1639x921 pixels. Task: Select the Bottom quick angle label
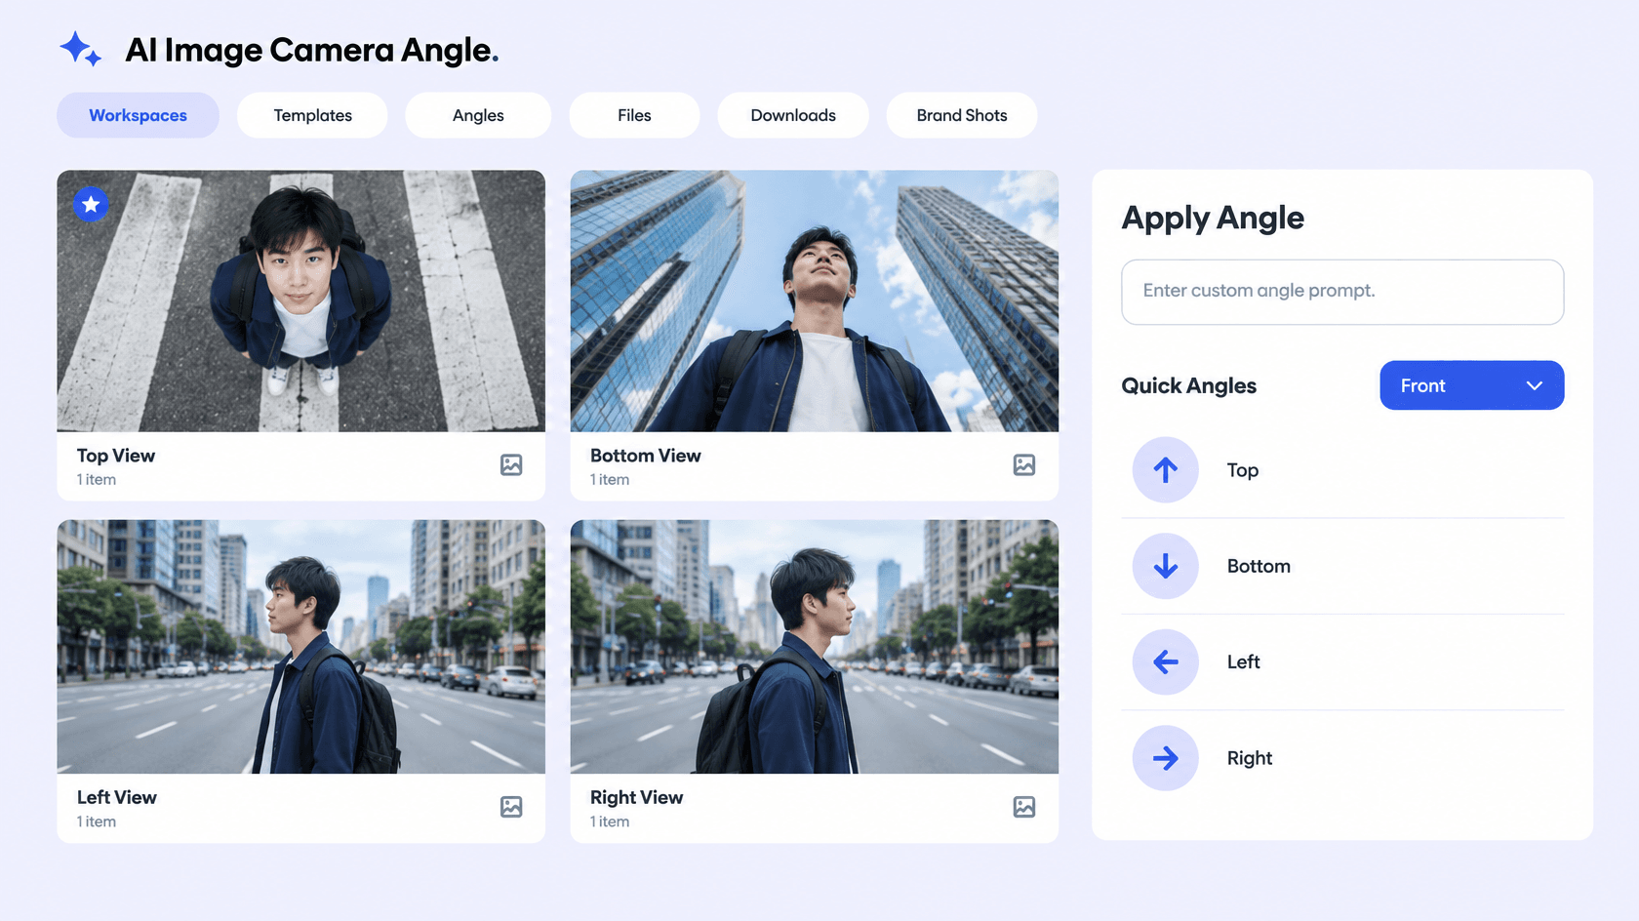click(x=1259, y=566)
